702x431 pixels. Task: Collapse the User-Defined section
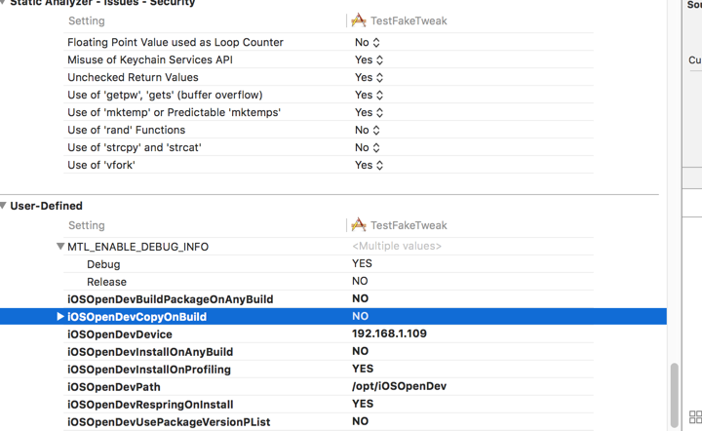pos(4,207)
